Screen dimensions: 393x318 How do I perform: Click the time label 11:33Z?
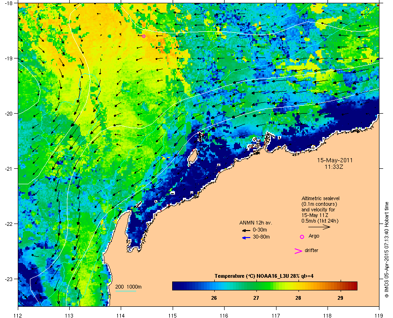click(334, 166)
